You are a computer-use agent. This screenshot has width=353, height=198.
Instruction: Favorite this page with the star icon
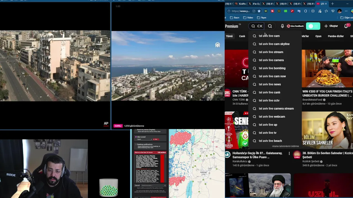pos(259,11)
